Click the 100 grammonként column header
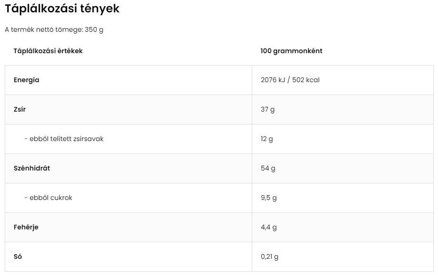 pos(291,51)
